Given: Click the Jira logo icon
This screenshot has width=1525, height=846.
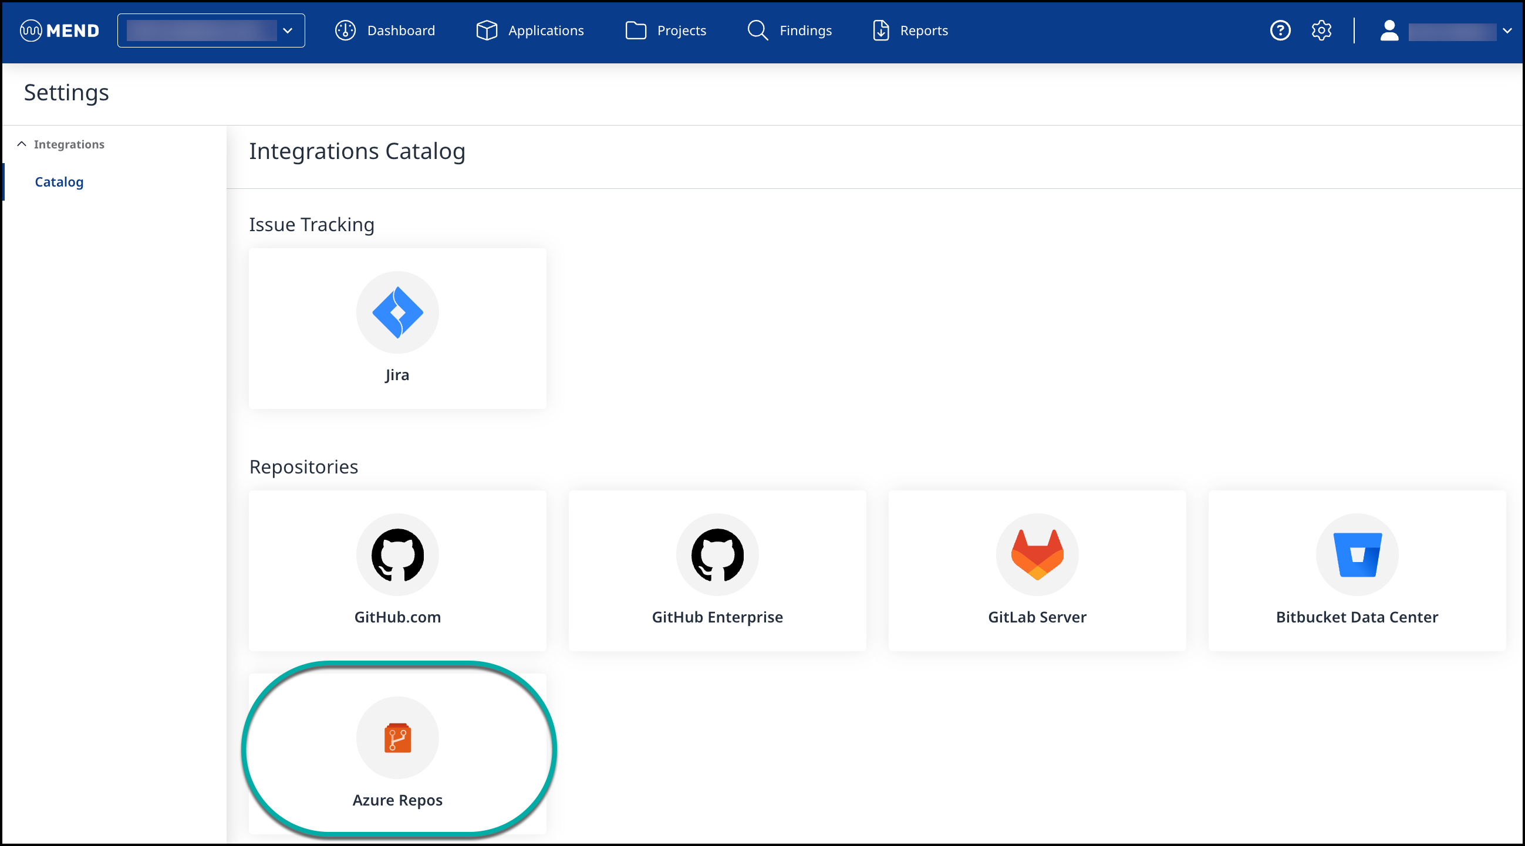Looking at the screenshot, I should point(397,312).
